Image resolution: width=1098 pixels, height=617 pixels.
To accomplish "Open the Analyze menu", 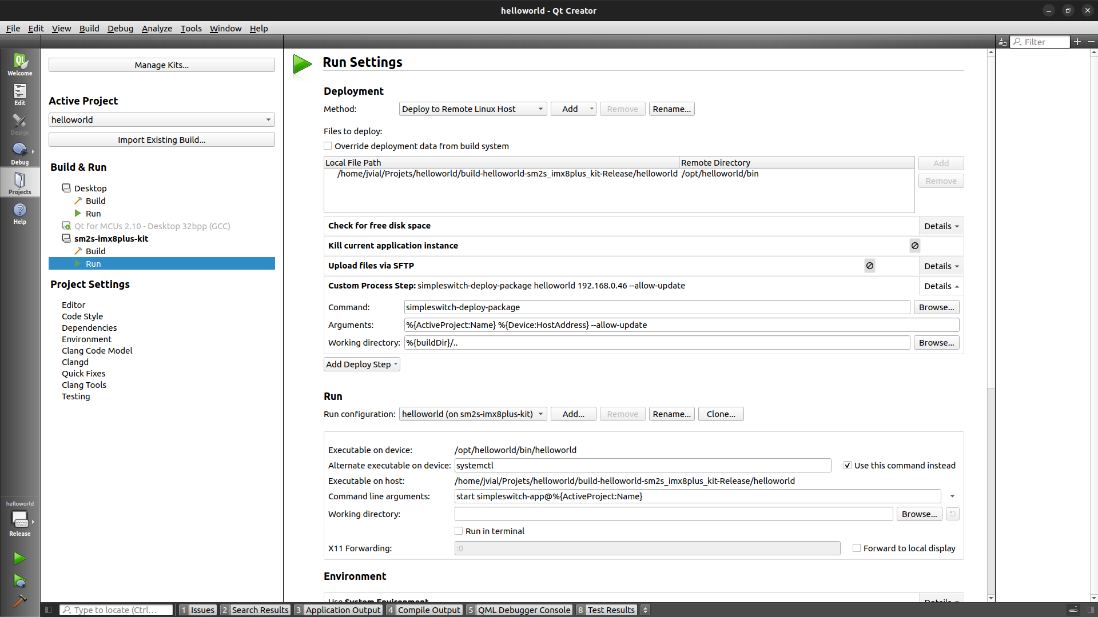I will [157, 29].
